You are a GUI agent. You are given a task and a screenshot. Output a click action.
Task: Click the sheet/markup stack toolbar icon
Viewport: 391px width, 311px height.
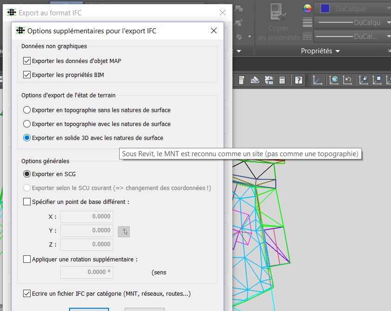click(255, 80)
